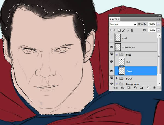Screen dimensions: 164x125
Task: Click Face group folder icon
Action: pyautogui.click(x=121, y=54)
